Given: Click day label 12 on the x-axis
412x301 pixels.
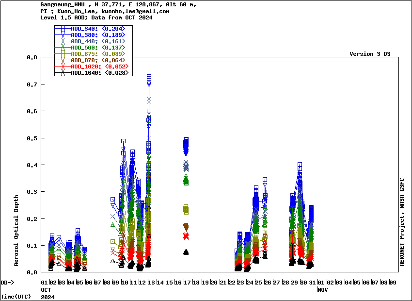Looking at the screenshot, I should click(x=143, y=283).
